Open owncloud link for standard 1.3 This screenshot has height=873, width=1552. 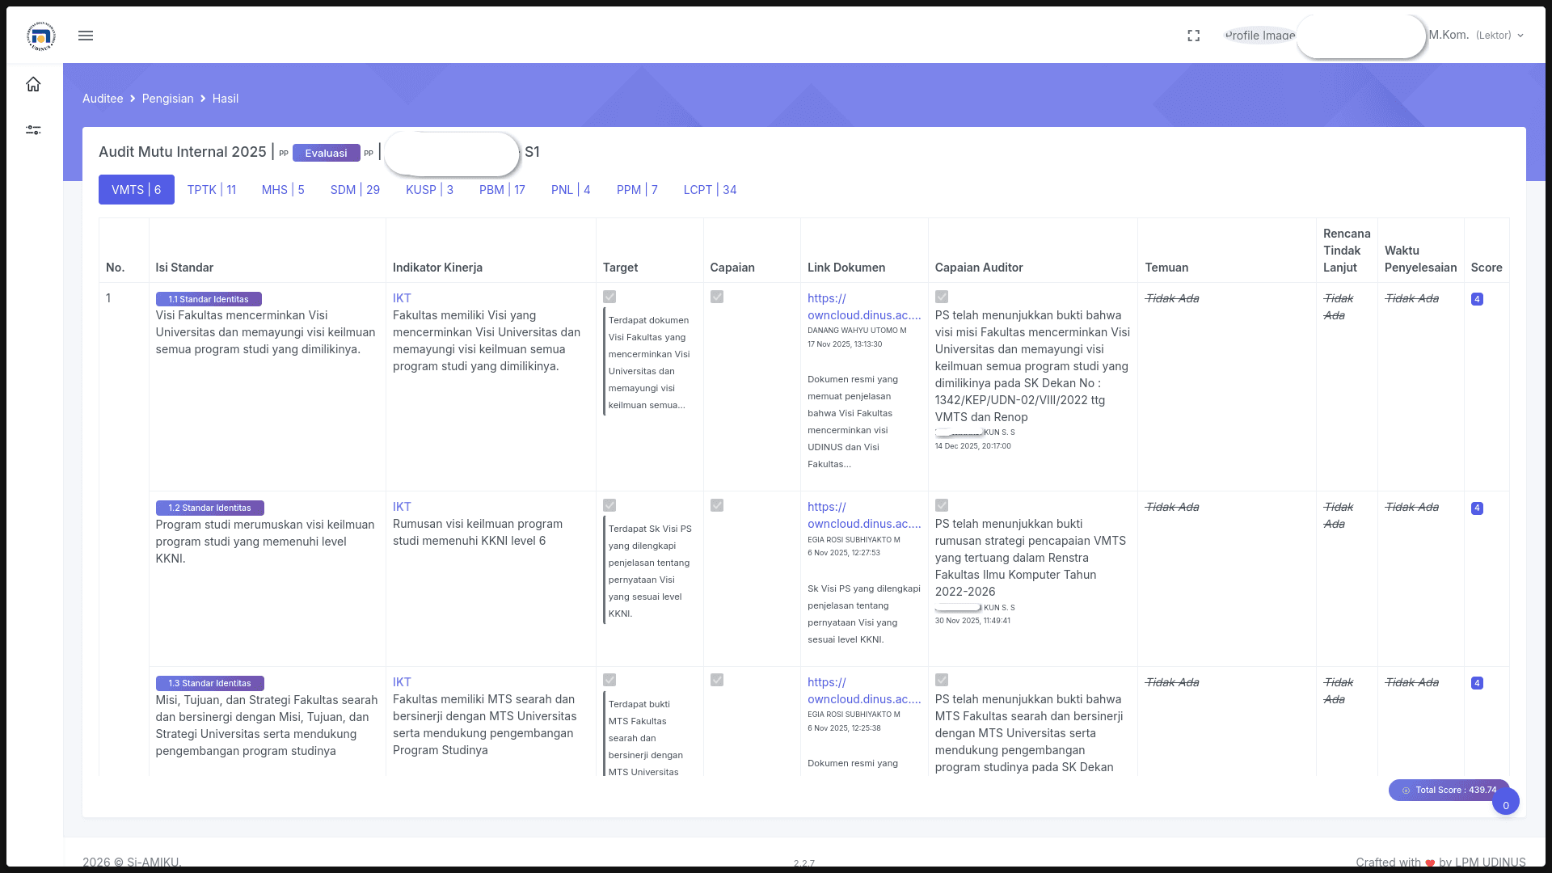pos(863,691)
